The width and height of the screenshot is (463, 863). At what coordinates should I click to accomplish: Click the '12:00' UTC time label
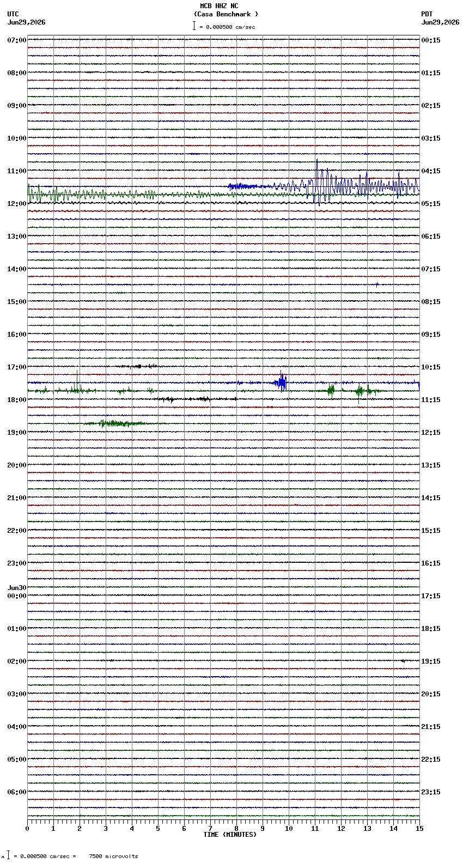pyautogui.click(x=17, y=204)
